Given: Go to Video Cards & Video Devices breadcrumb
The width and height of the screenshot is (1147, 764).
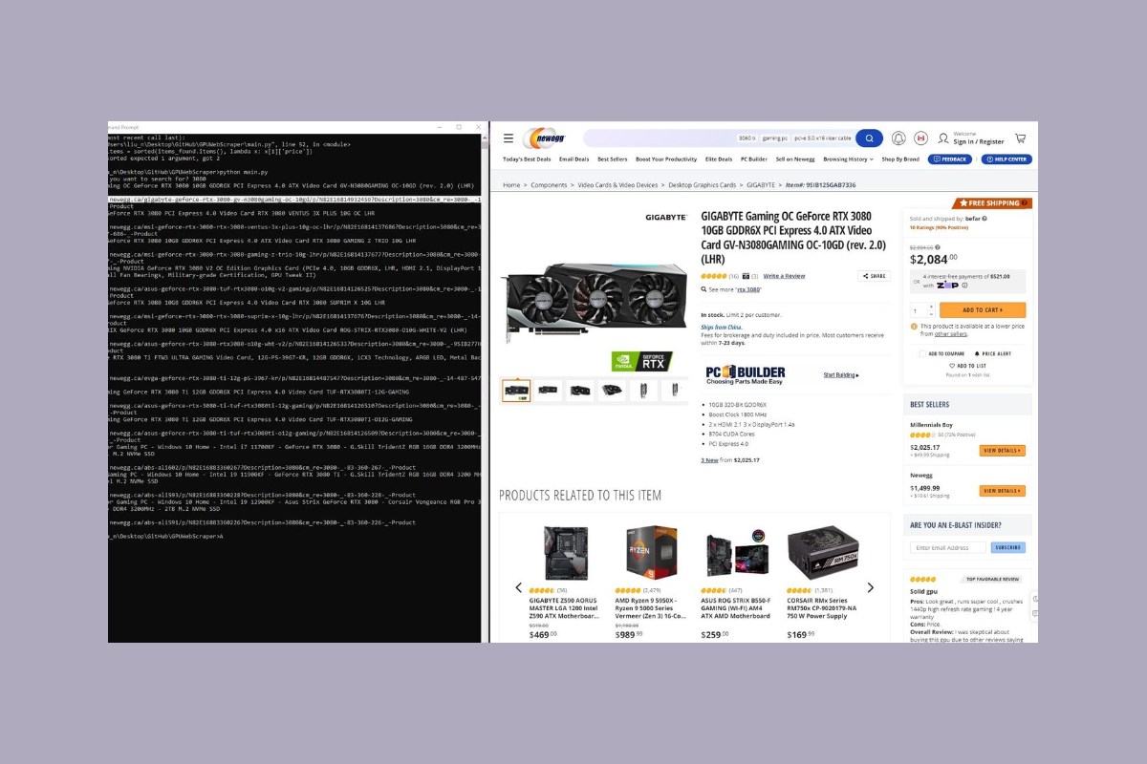Looking at the screenshot, I should 617,185.
